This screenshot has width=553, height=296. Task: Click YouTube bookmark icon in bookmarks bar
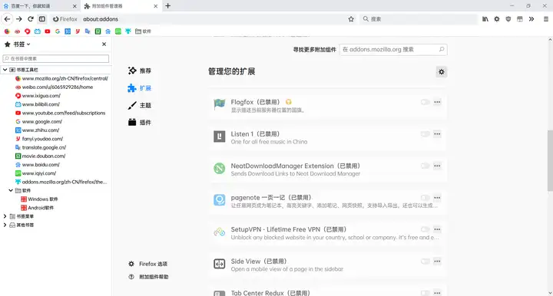[48, 31]
